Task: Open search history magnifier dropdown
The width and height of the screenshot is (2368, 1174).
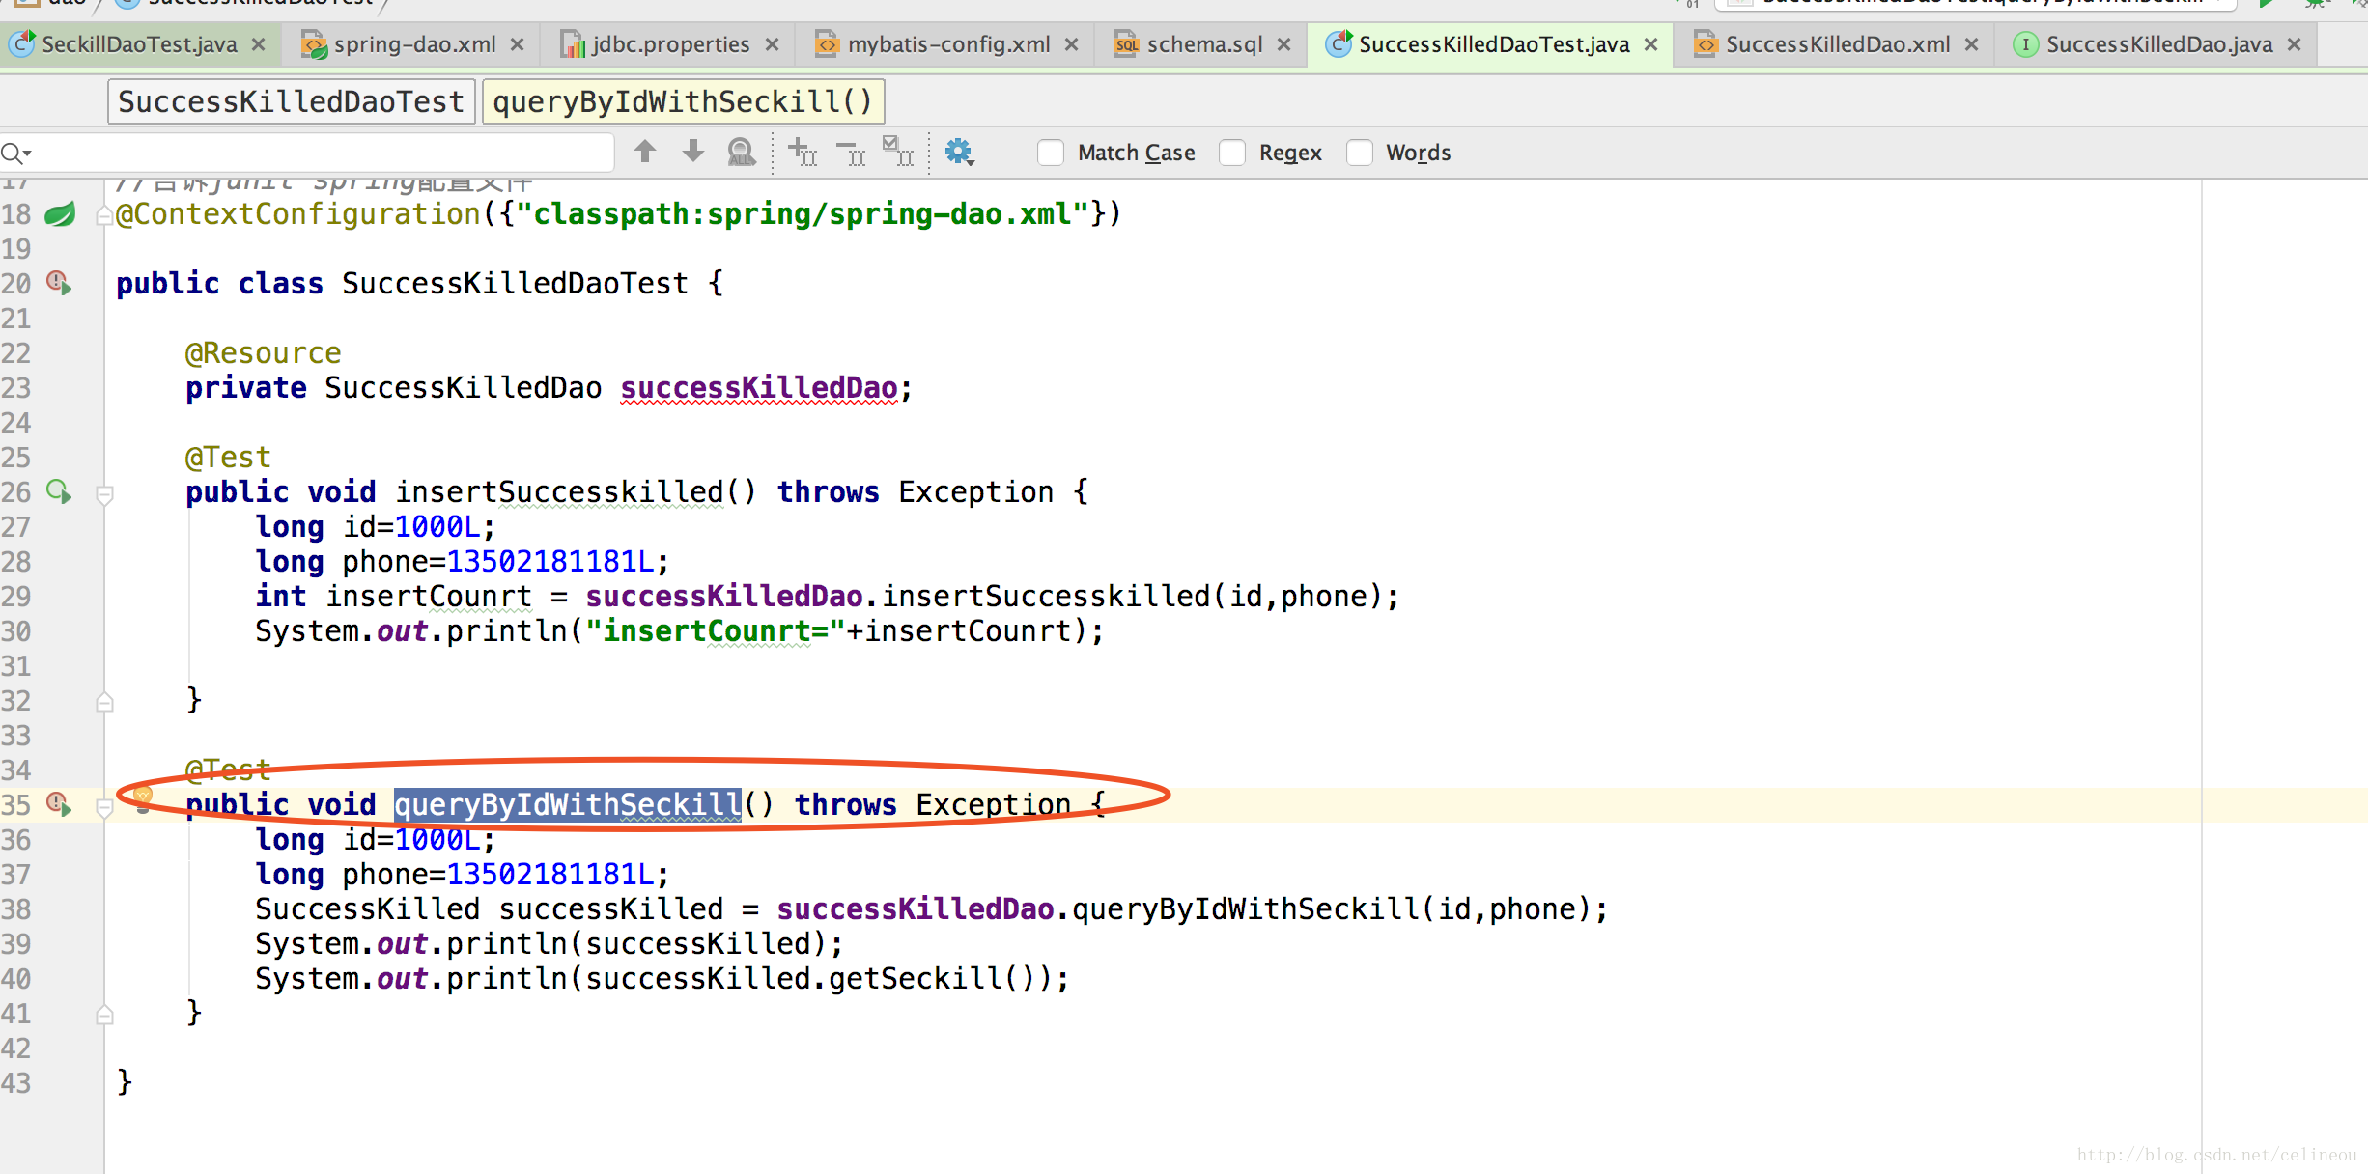Action: pos(15,153)
